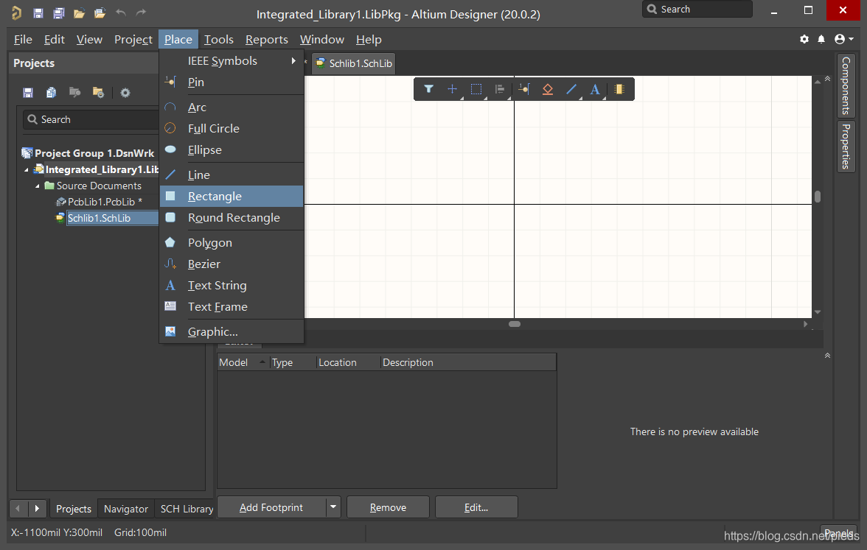Open project options gear in the Projects panel
Screen dimensions: 867x550
[x=125, y=92]
